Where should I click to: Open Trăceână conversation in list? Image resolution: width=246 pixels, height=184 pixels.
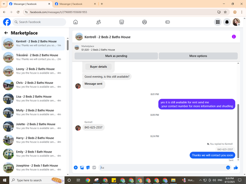click(x=33, y=57)
